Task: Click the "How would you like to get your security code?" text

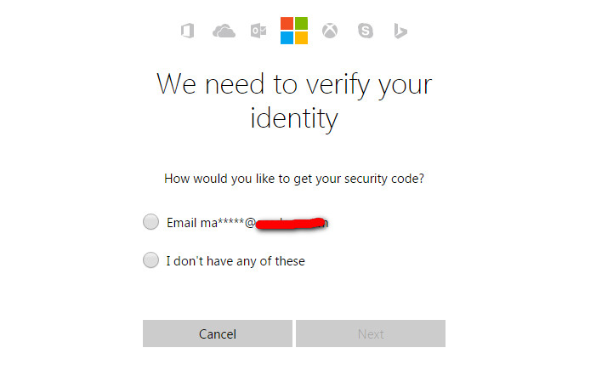Action: tap(294, 179)
